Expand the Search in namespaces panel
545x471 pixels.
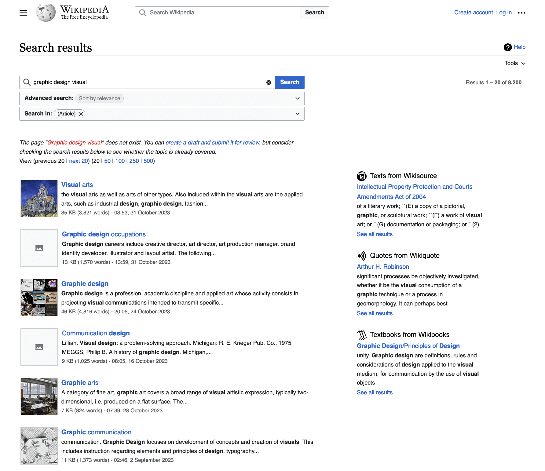(162, 114)
